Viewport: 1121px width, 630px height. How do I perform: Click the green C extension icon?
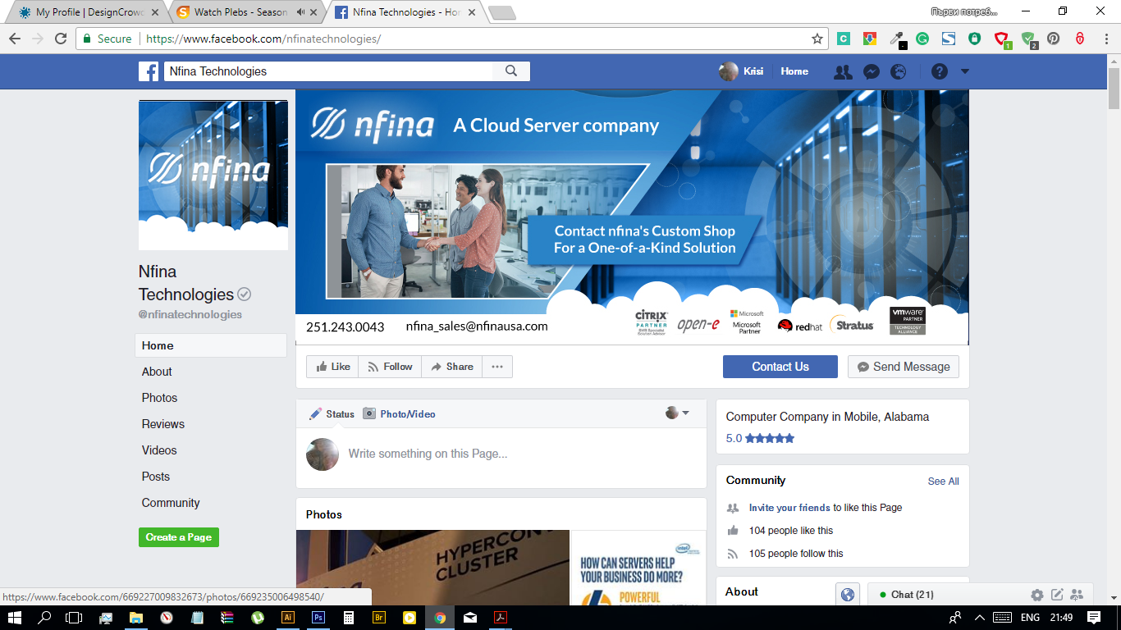[x=844, y=39]
